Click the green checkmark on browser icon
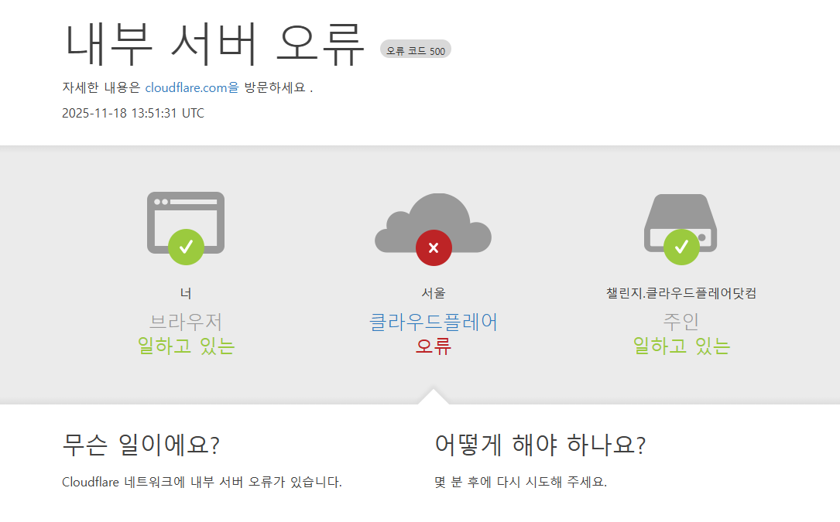Image resolution: width=840 pixels, height=522 pixels. click(x=186, y=247)
